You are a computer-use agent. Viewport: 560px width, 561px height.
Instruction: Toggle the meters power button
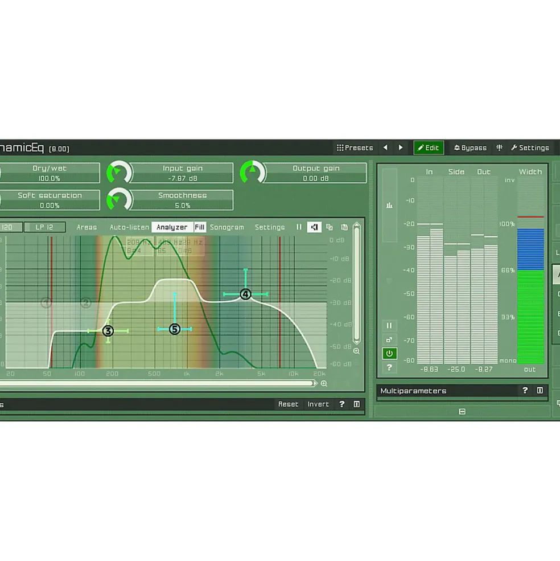389,354
